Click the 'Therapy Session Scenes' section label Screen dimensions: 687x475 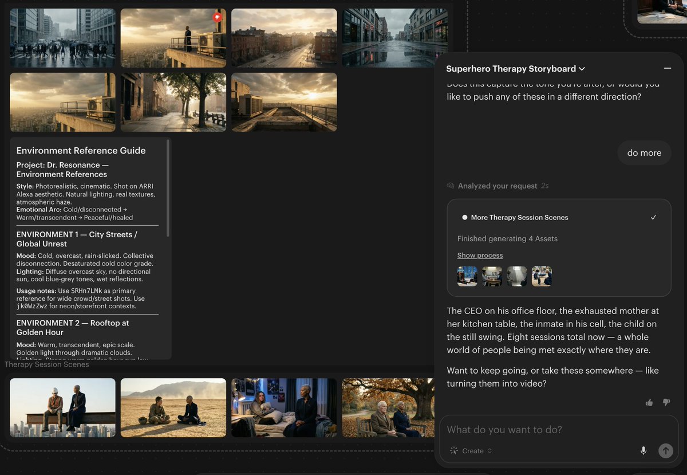tap(47, 364)
